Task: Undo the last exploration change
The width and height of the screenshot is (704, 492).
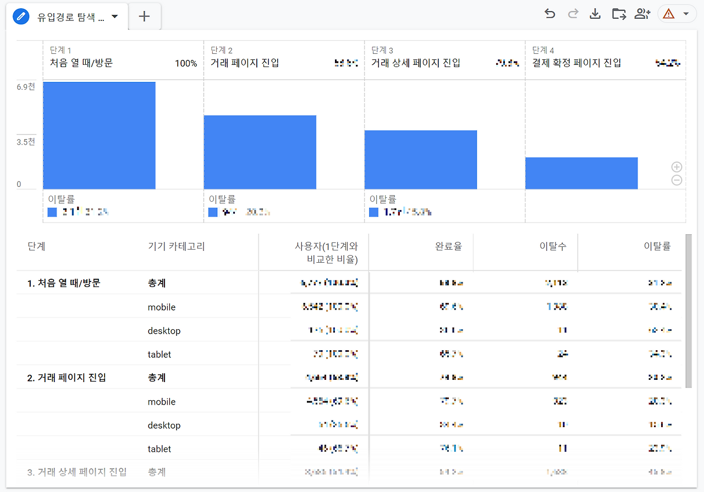Action: pyautogui.click(x=549, y=13)
